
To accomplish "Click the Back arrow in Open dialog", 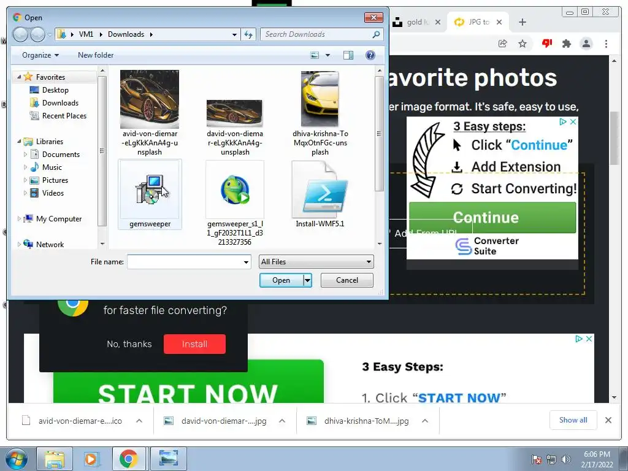I will 20,35.
